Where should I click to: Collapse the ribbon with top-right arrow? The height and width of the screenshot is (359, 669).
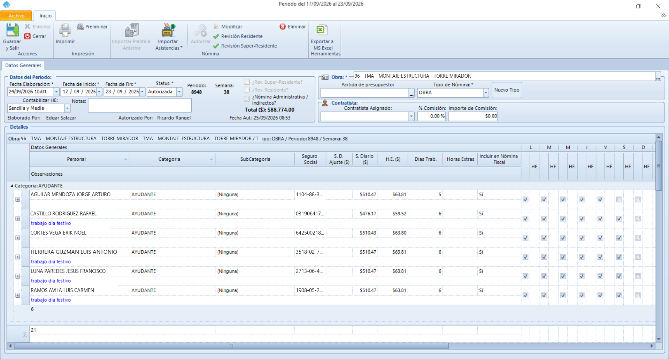pos(663,15)
